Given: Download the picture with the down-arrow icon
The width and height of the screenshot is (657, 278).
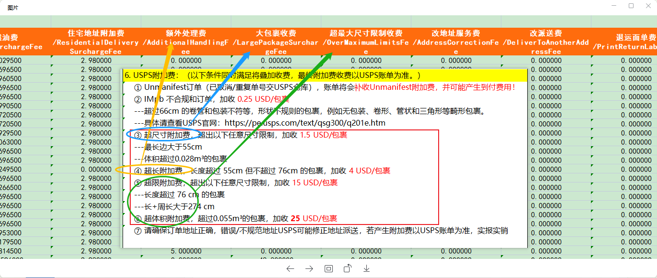Looking at the screenshot, I should click(x=367, y=268).
